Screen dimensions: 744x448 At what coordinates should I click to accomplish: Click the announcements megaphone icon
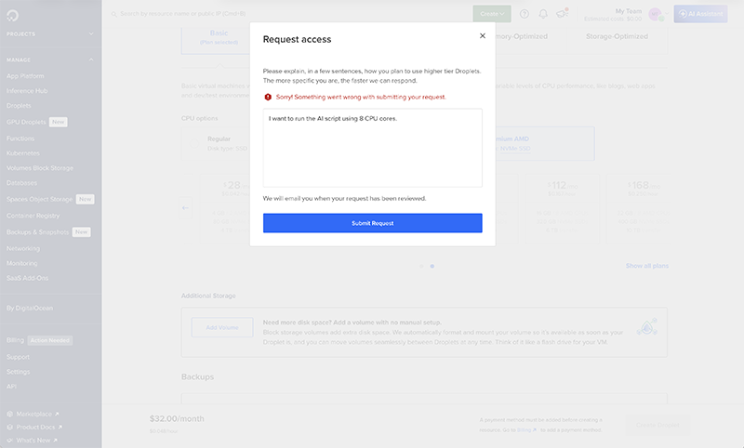(562, 14)
